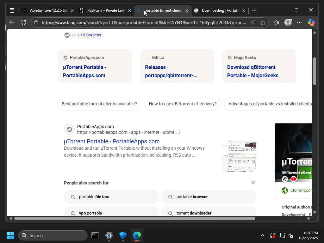The height and width of the screenshot is (243, 324).
Task: Open µTorrent Portable - PortableApps.com source card
Action: coord(95,66)
